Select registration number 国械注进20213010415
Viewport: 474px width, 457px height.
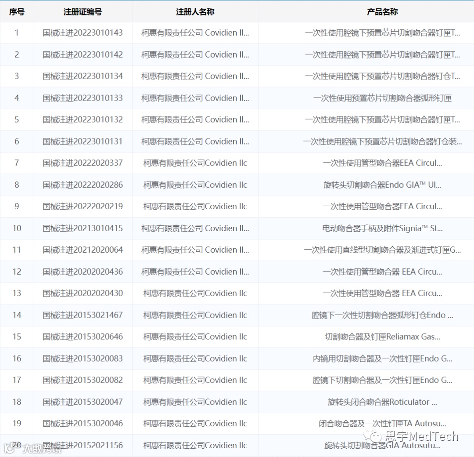(83, 228)
